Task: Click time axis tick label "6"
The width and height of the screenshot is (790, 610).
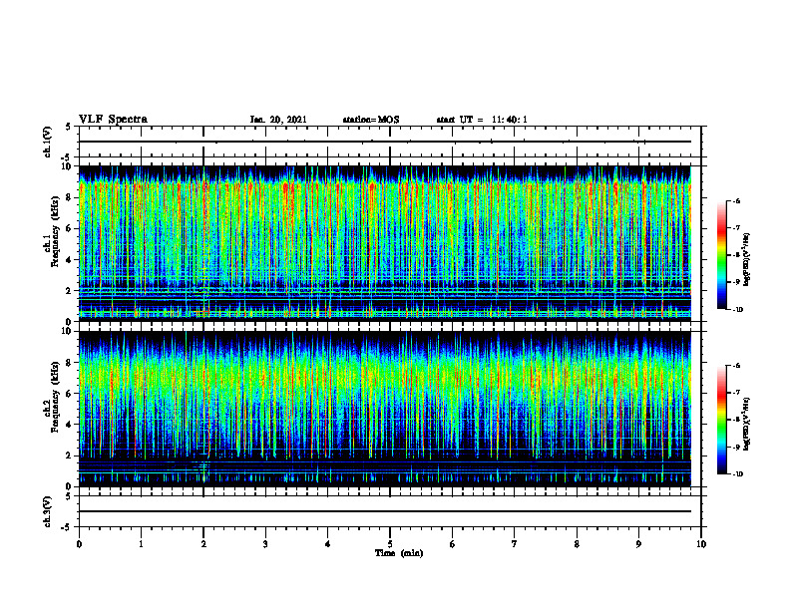Action: (x=453, y=544)
